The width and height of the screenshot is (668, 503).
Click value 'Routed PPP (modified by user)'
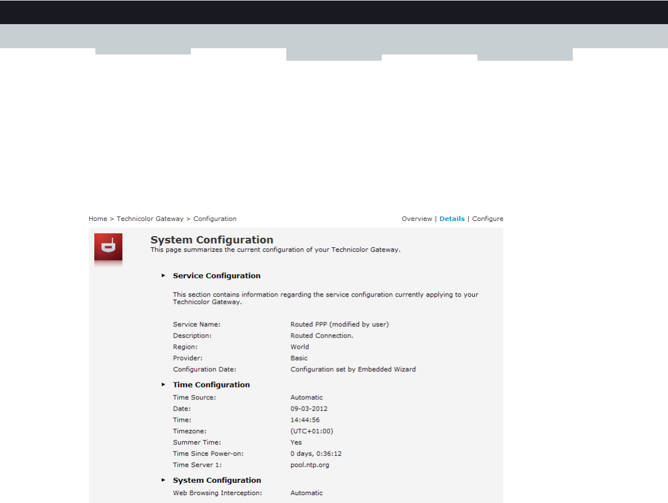click(x=340, y=324)
